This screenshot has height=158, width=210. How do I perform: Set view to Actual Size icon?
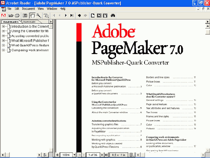click(93, 16)
